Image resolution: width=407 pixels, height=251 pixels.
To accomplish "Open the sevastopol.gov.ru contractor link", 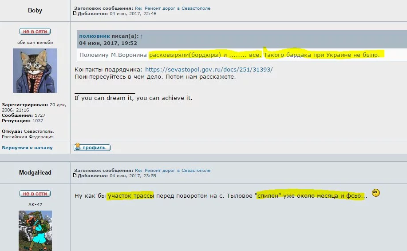I will pyautogui.click(x=209, y=70).
